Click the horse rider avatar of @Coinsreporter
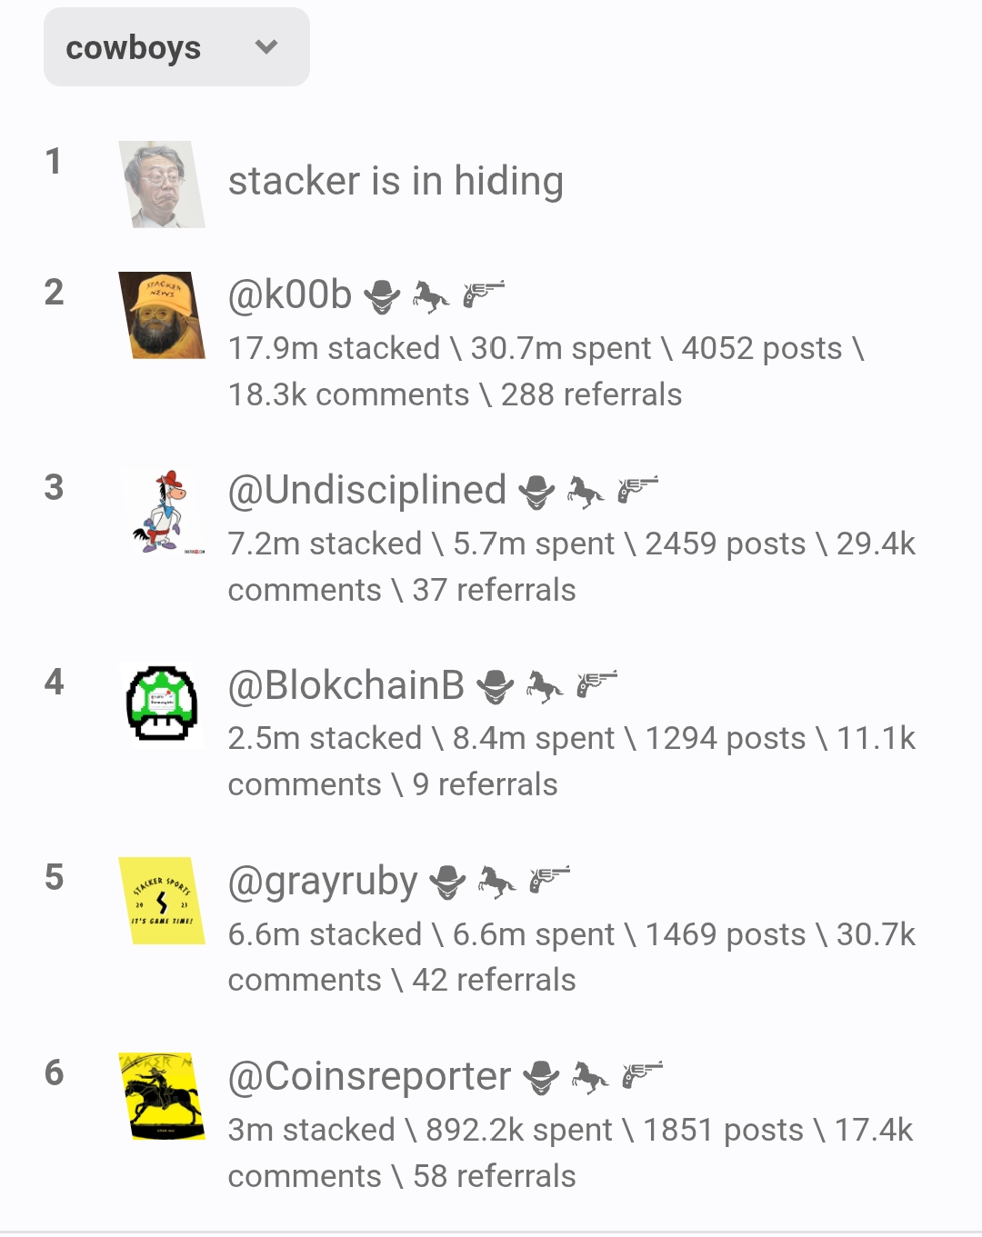 162,1096
